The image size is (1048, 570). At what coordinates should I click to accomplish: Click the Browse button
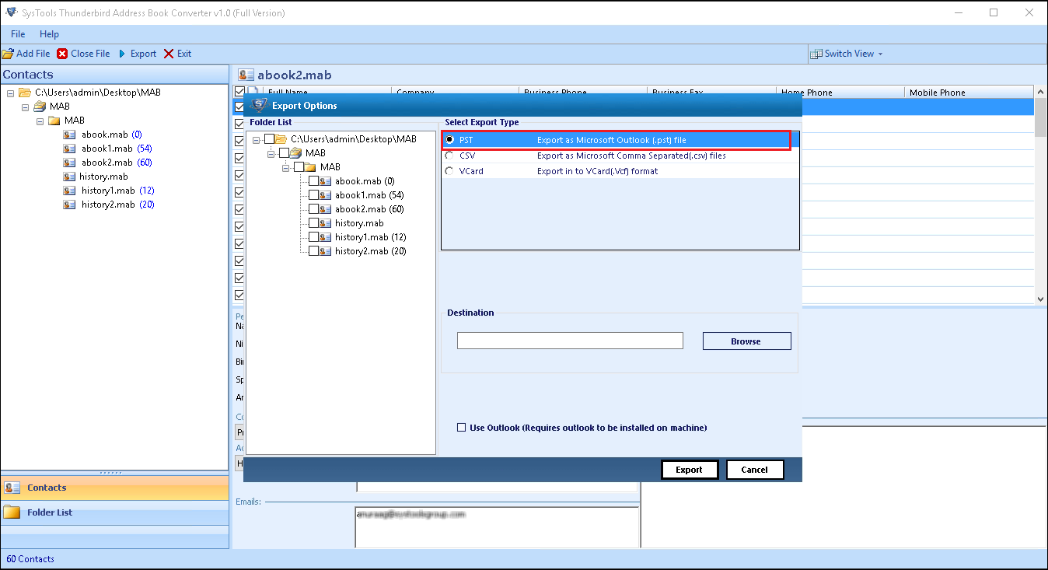tap(746, 341)
